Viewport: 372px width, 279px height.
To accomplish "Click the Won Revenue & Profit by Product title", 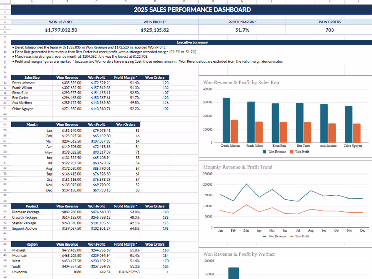I will tap(239, 254).
